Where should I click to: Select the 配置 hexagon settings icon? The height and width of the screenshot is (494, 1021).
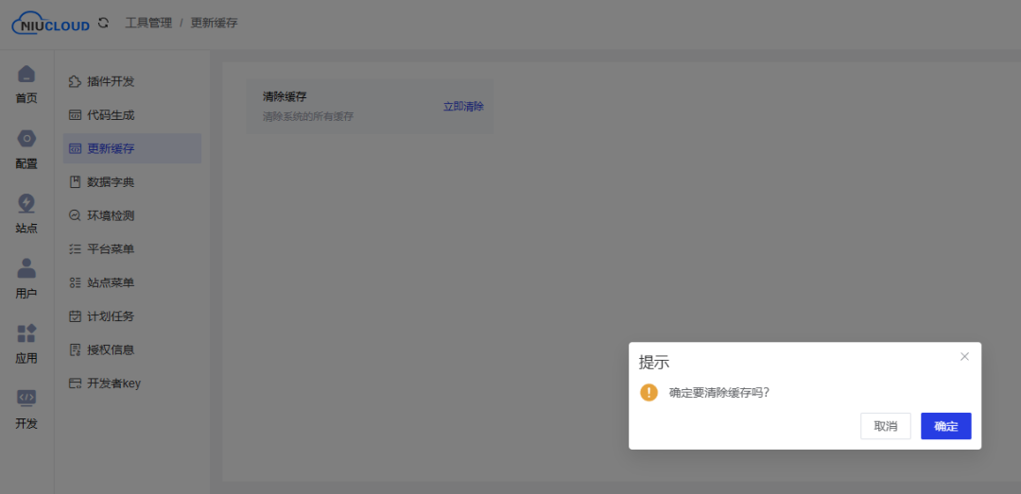[26, 139]
